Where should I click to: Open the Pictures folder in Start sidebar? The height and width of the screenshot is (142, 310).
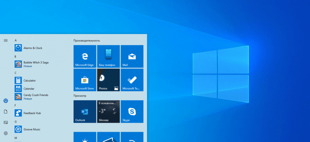pos(6,122)
